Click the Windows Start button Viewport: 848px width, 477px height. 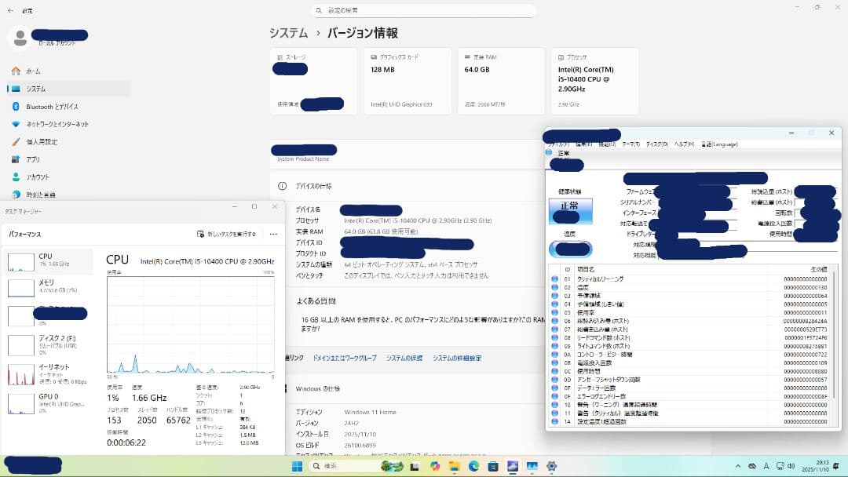pyautogui.click(x=295, y=466)
